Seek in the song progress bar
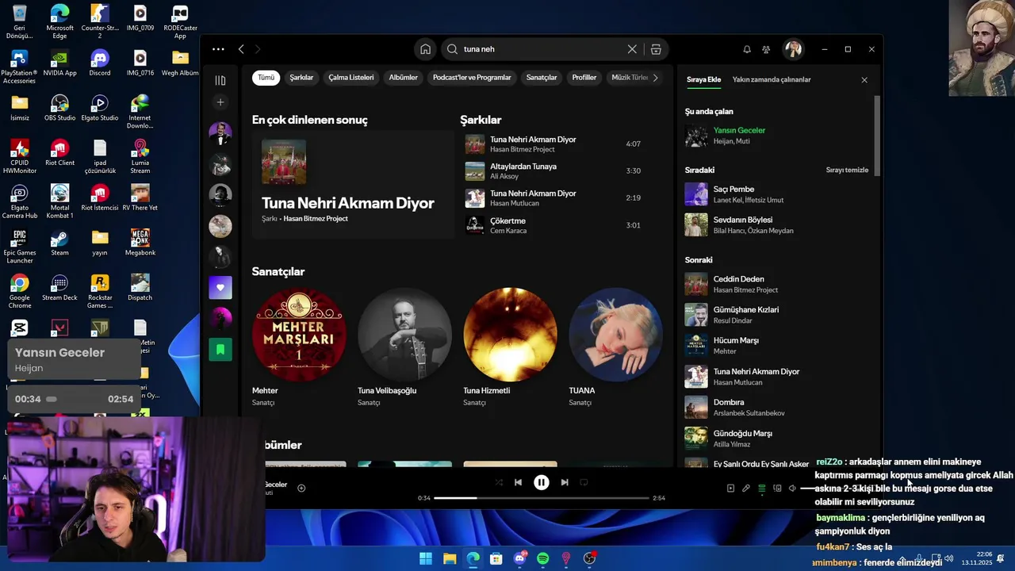 [x=542, y=498]
